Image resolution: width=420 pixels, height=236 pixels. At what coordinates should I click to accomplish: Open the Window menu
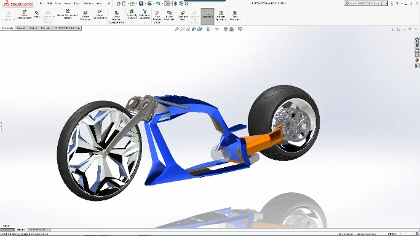(88, 4)
